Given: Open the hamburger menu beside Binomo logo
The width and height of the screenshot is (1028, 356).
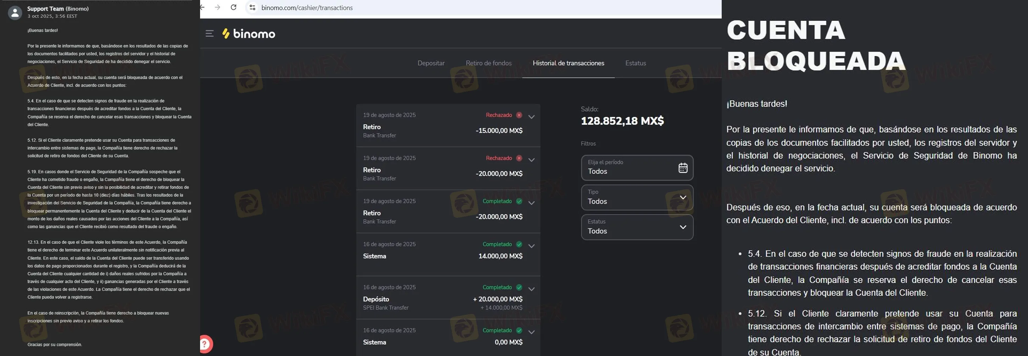Looking at the screenshot, I should (210, 34).
